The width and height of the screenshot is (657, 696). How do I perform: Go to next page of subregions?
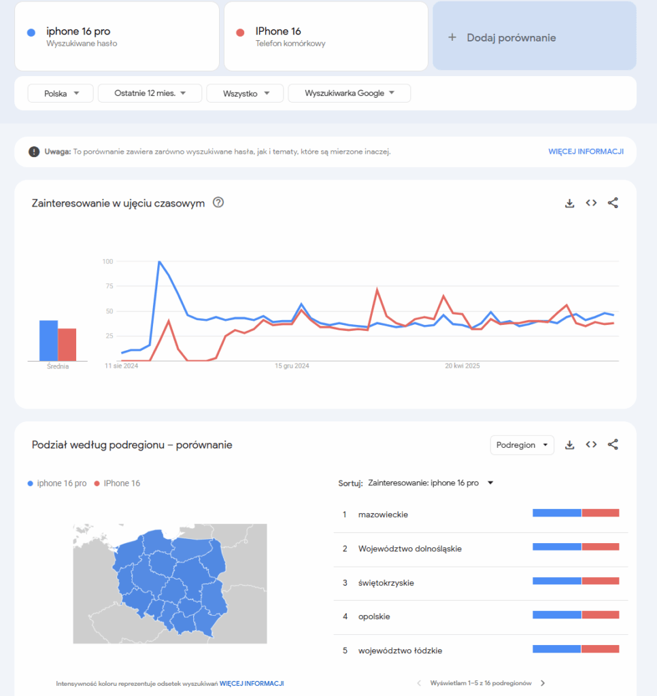542,683
